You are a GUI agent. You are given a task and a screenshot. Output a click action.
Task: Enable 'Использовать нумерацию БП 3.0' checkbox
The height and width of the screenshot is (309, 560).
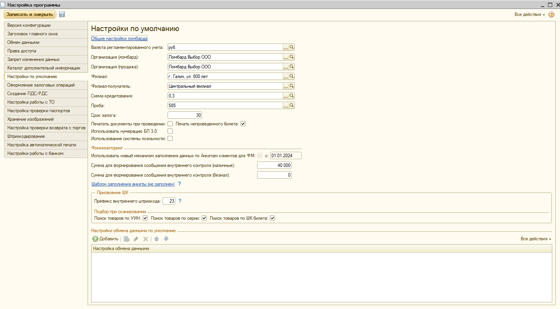pos(170,131)
